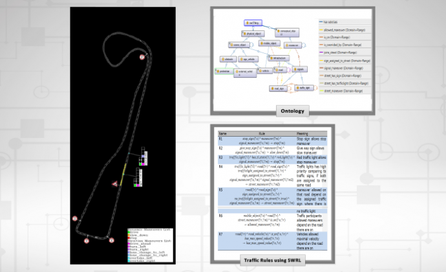
Task: Select the traffic_light class node
Action: pos(304,88)
